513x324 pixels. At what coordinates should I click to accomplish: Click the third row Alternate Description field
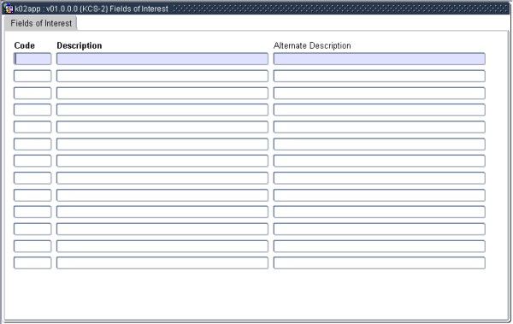379,93
